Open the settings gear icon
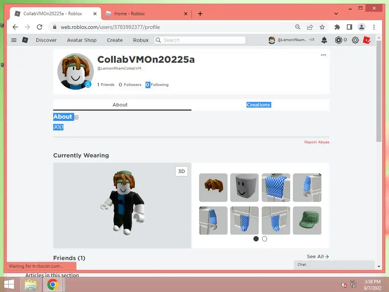This screenshot has height=292, width=389. click(x=355, y=40)
